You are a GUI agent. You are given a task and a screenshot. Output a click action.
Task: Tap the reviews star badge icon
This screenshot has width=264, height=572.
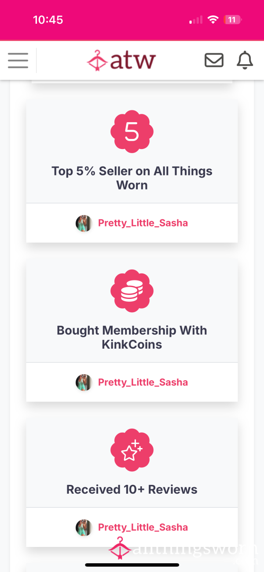pos(132,450)
